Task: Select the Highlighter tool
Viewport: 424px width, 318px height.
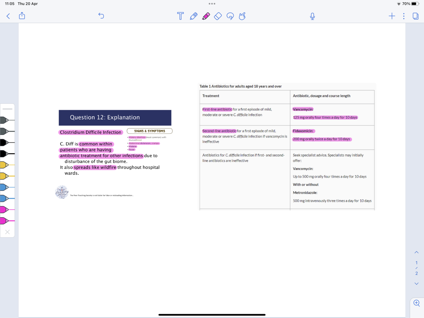Action: click(206, 16)
